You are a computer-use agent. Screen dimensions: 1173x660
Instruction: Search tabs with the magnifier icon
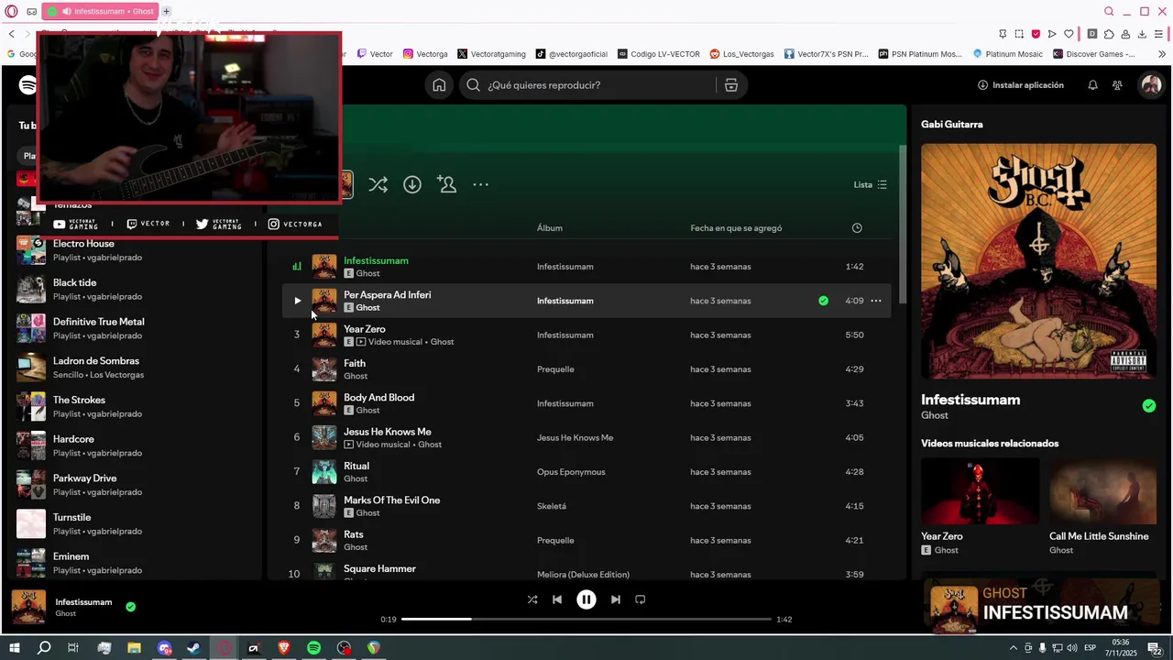[1109, 11]
